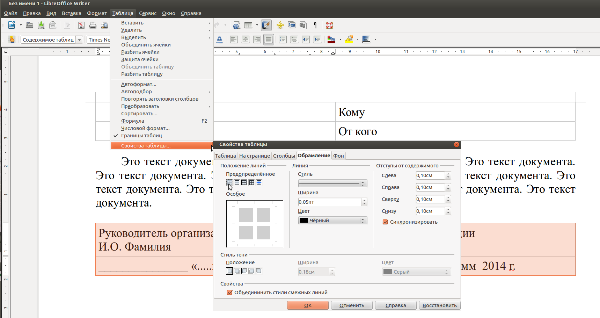The height and width of the screenshot is (318, 600).
Task: Click the Сверху 0,10см input field
Action: point(430,199)
